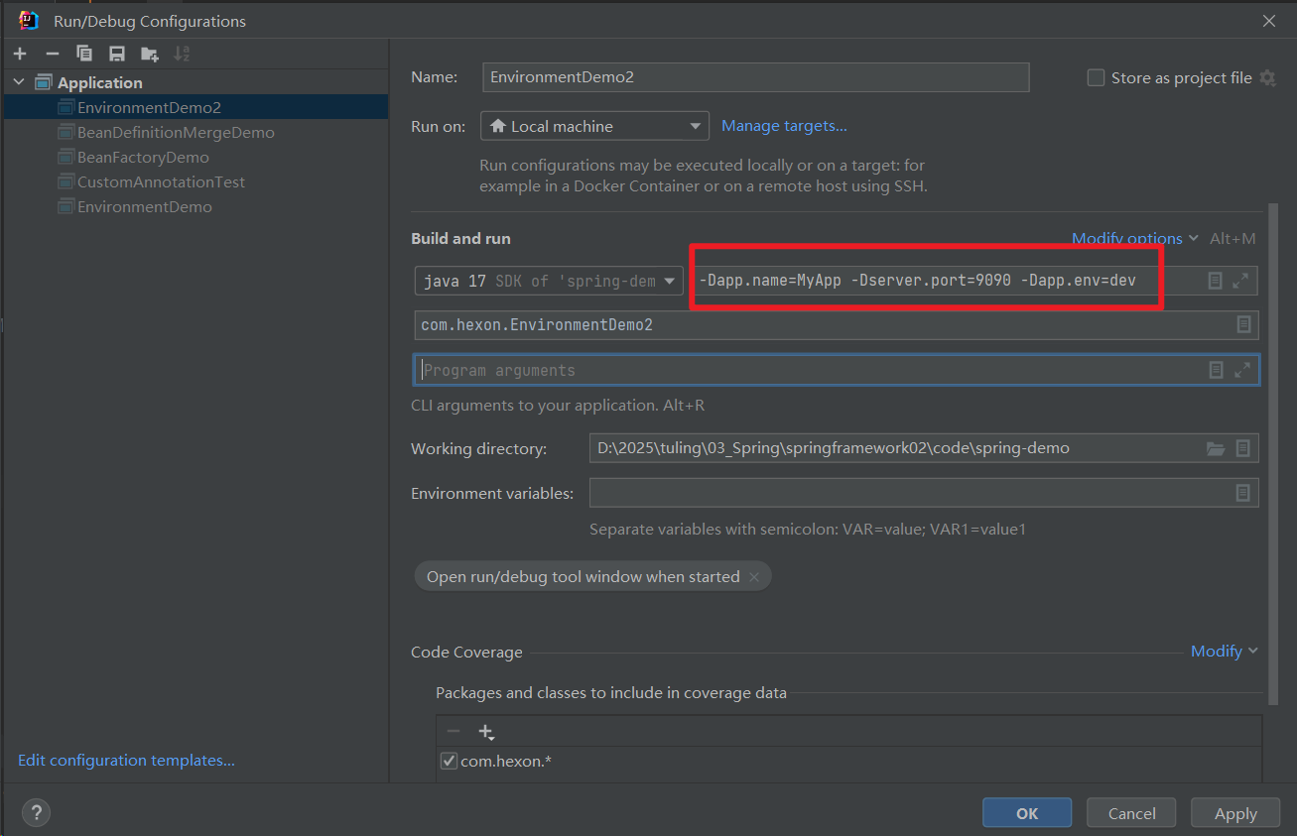Select CustomAnnotationTest configuration in the list
The image size is (1297, 836).
[x=161, y=181]
